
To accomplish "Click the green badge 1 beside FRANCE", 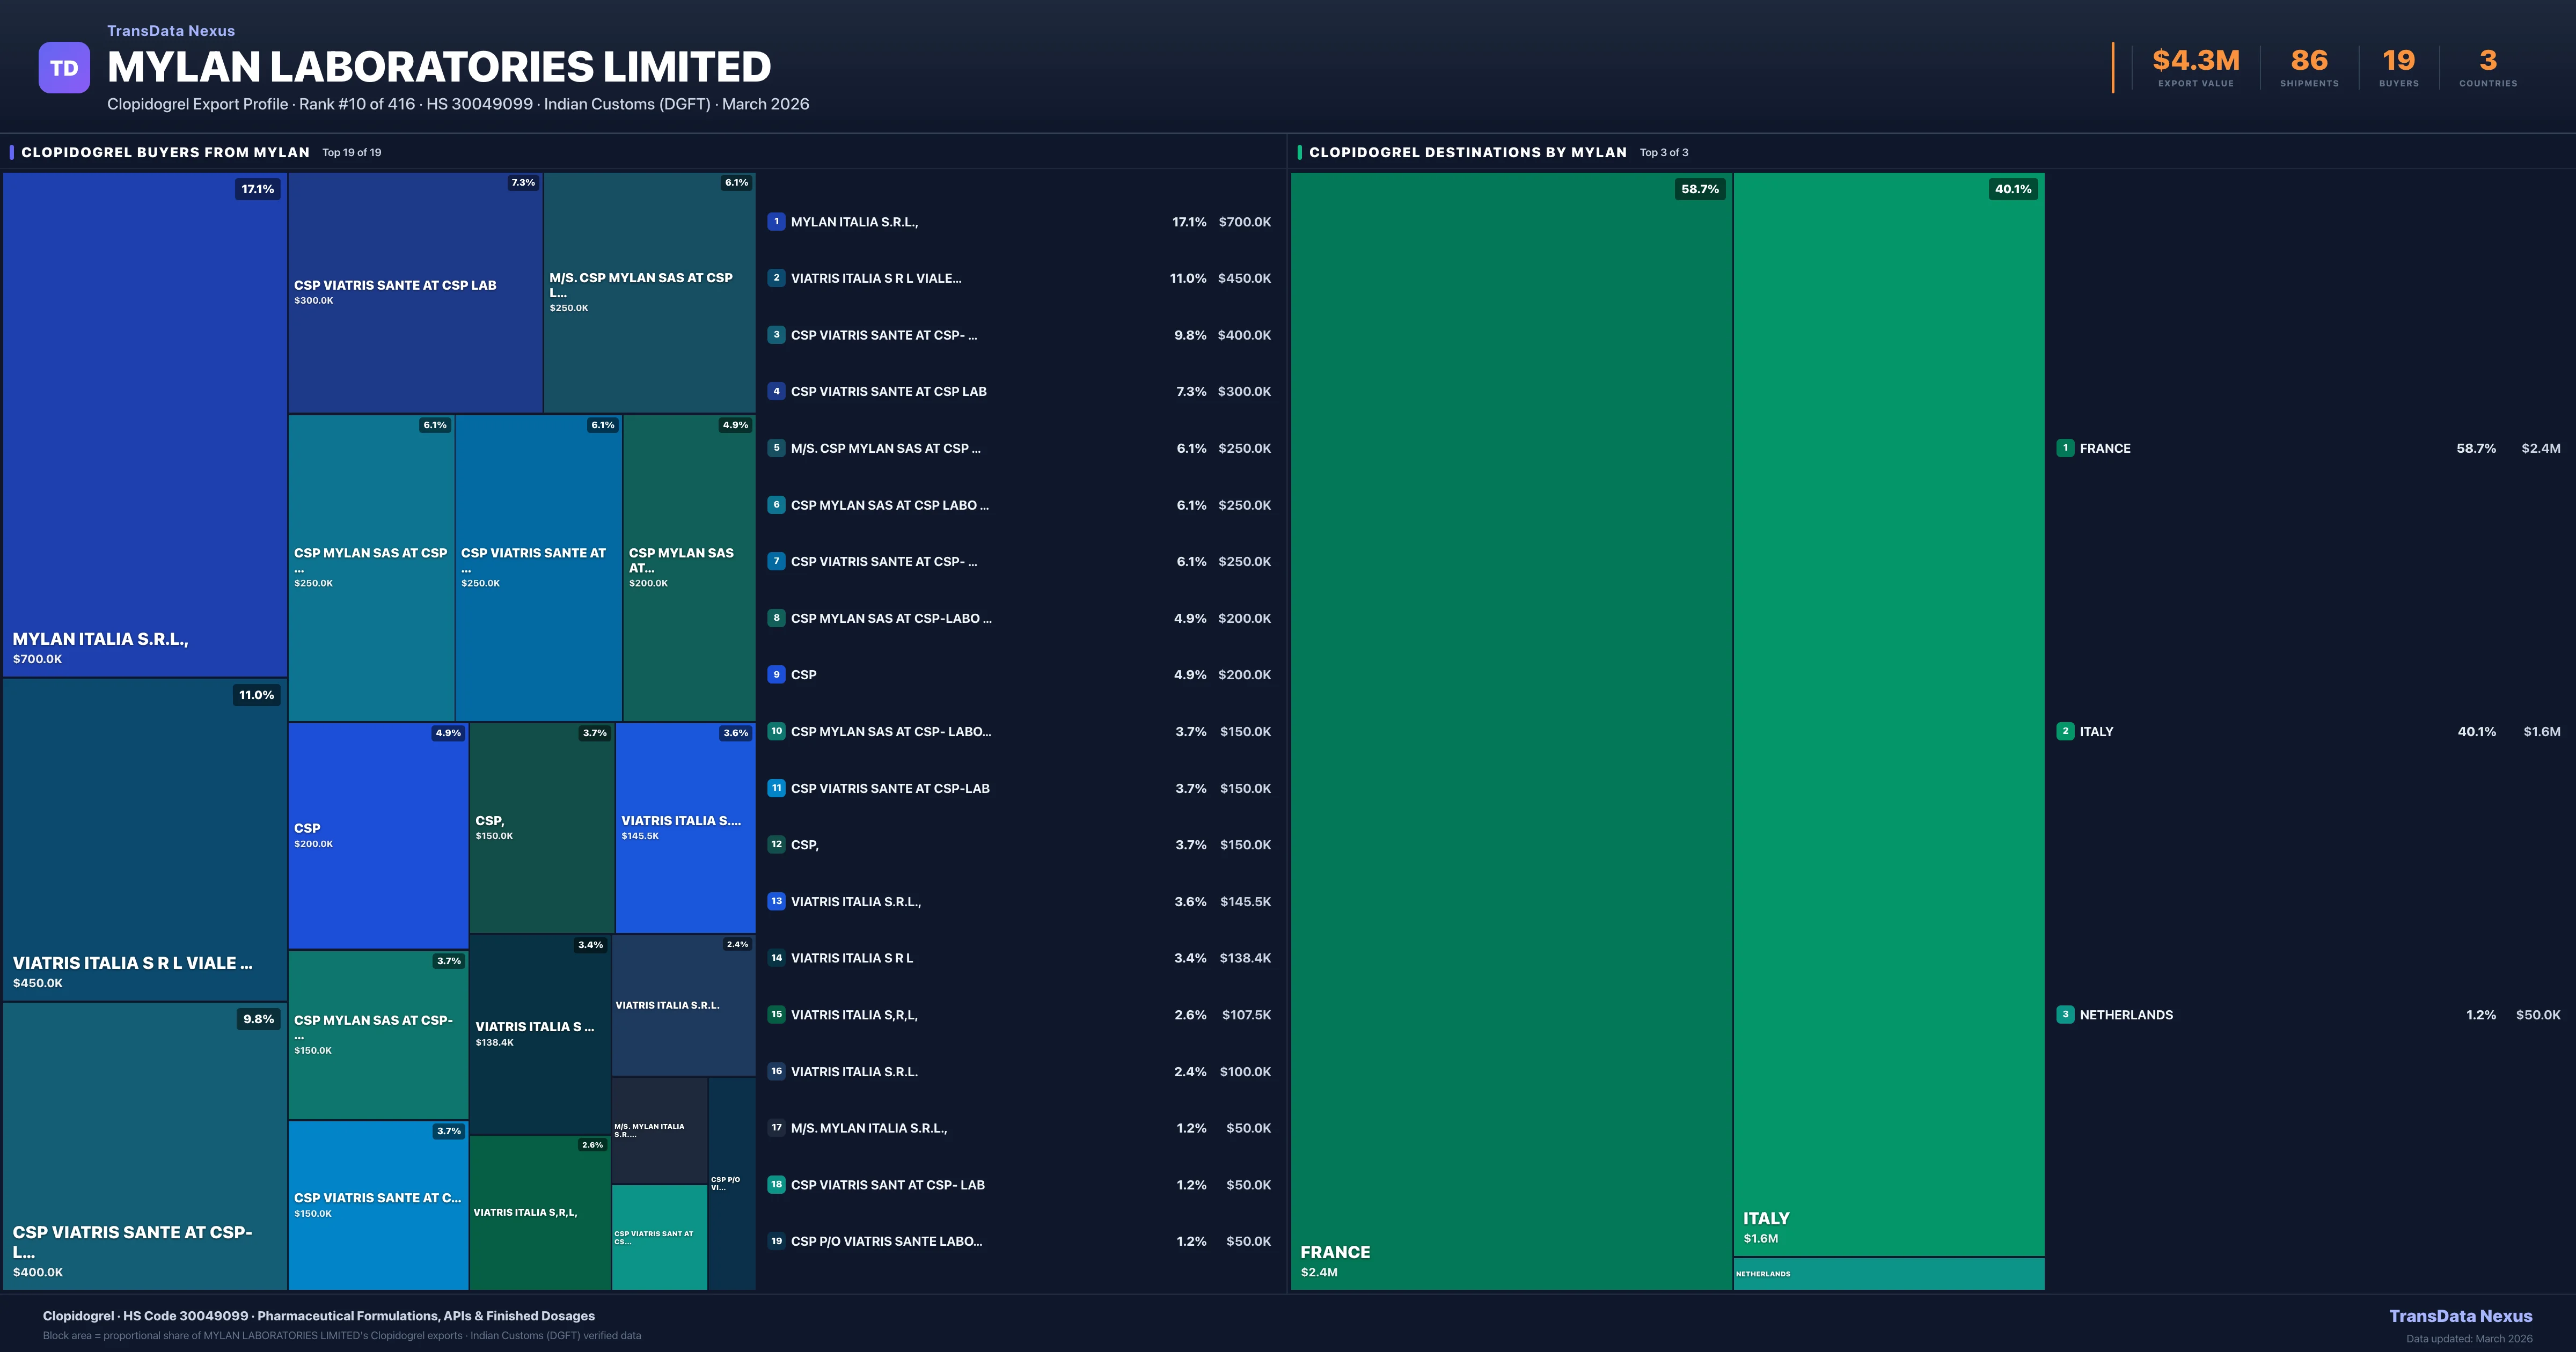I will coord(2065,448).
